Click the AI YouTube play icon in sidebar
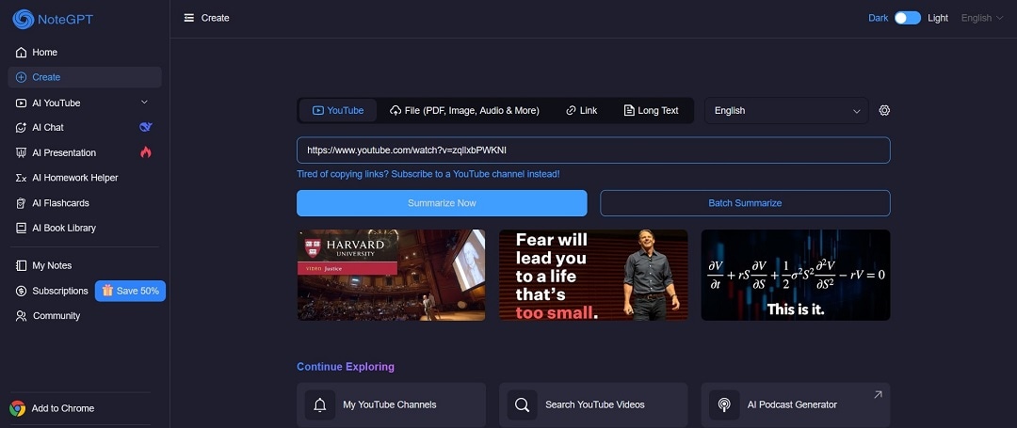 pos(21,103)
